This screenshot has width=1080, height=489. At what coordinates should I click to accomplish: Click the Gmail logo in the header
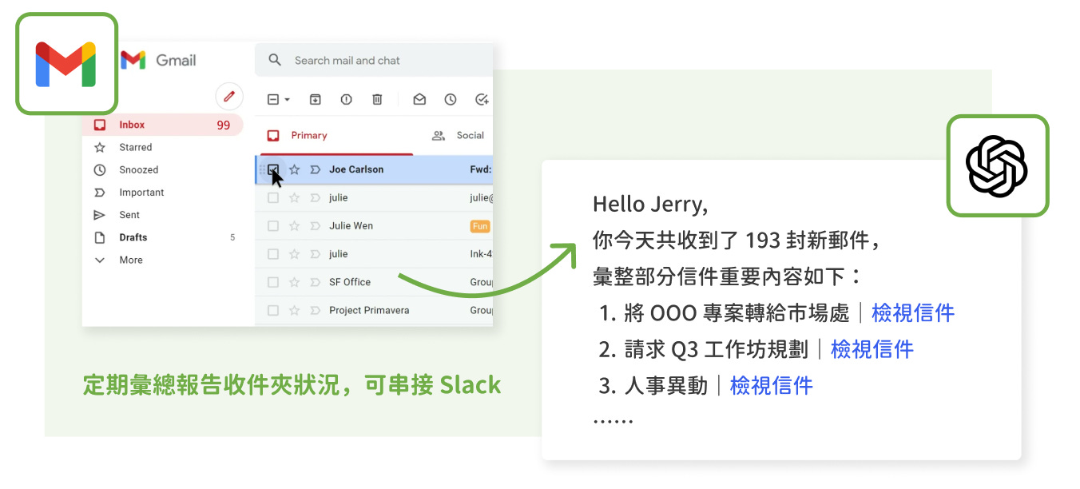(158, 60)
